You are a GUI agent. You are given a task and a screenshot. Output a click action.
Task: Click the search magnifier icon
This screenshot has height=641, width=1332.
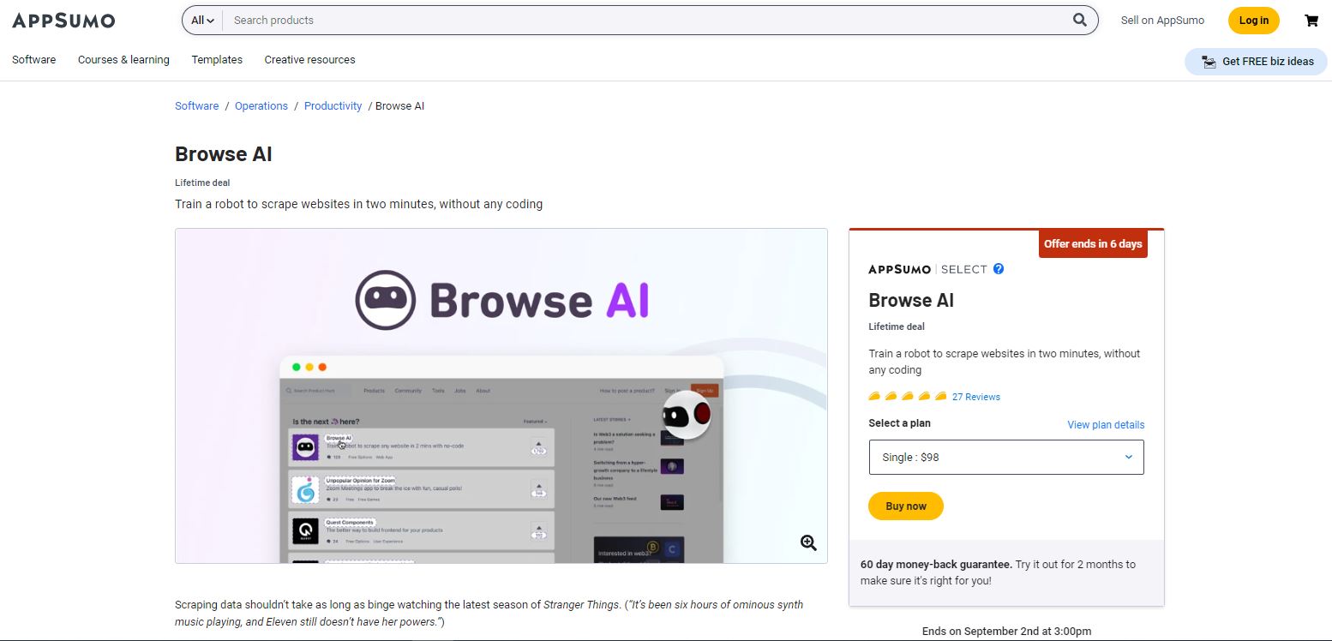[x=1080, y=20]
